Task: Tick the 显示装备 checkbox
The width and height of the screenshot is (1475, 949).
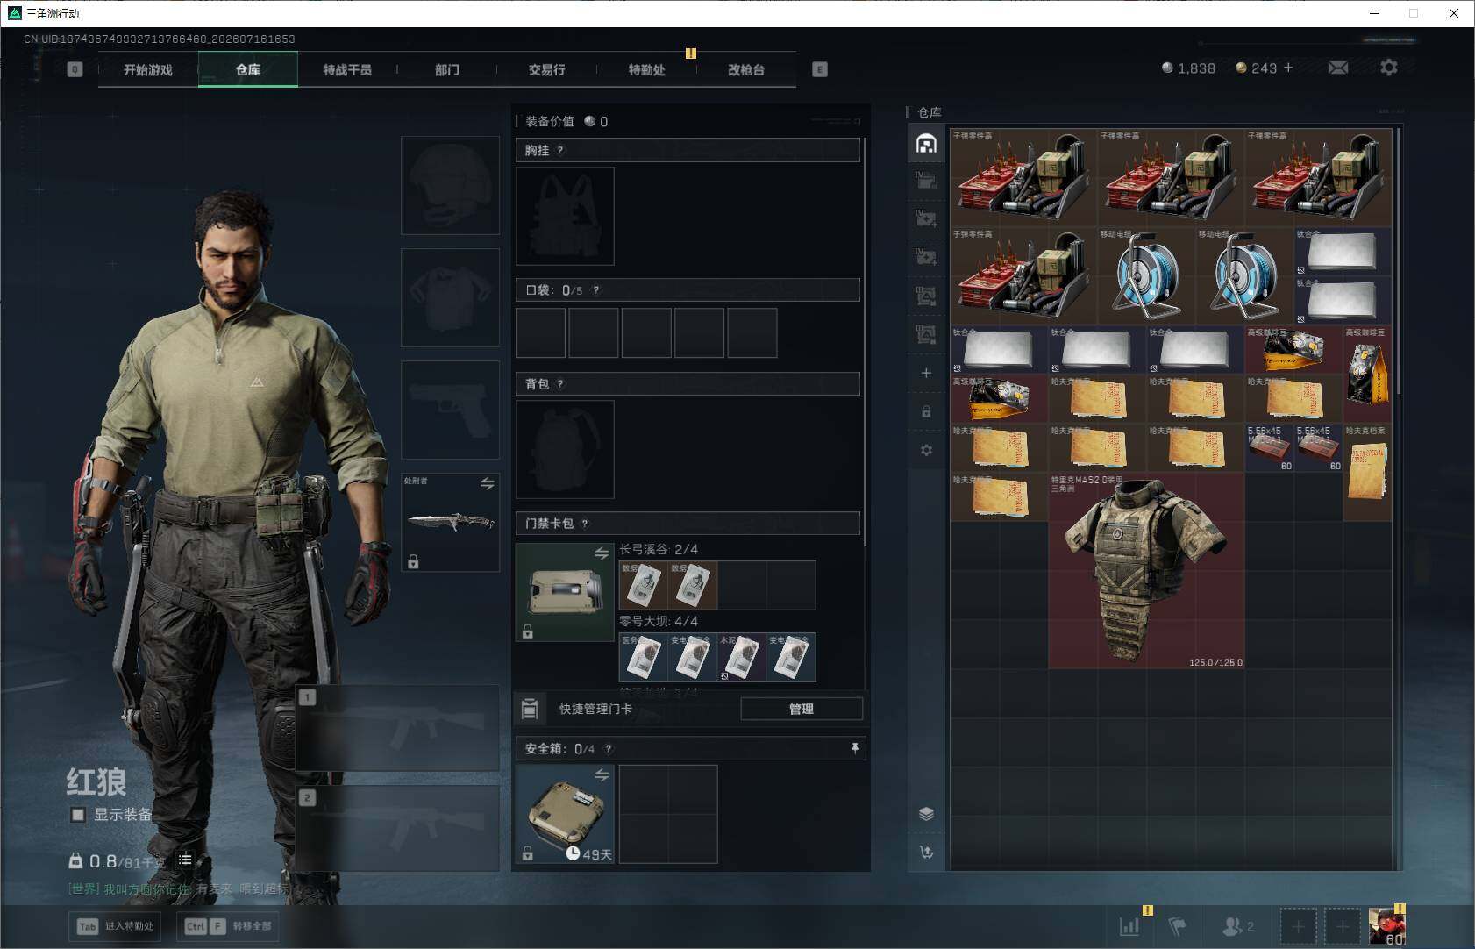Action: 78,815
